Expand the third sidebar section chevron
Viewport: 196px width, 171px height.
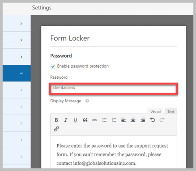point(21,57)
